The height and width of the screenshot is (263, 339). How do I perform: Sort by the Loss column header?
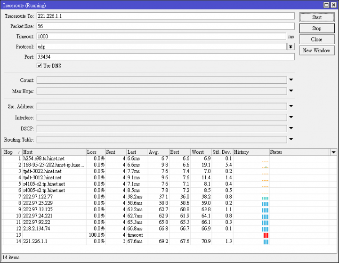click(96, 152)
